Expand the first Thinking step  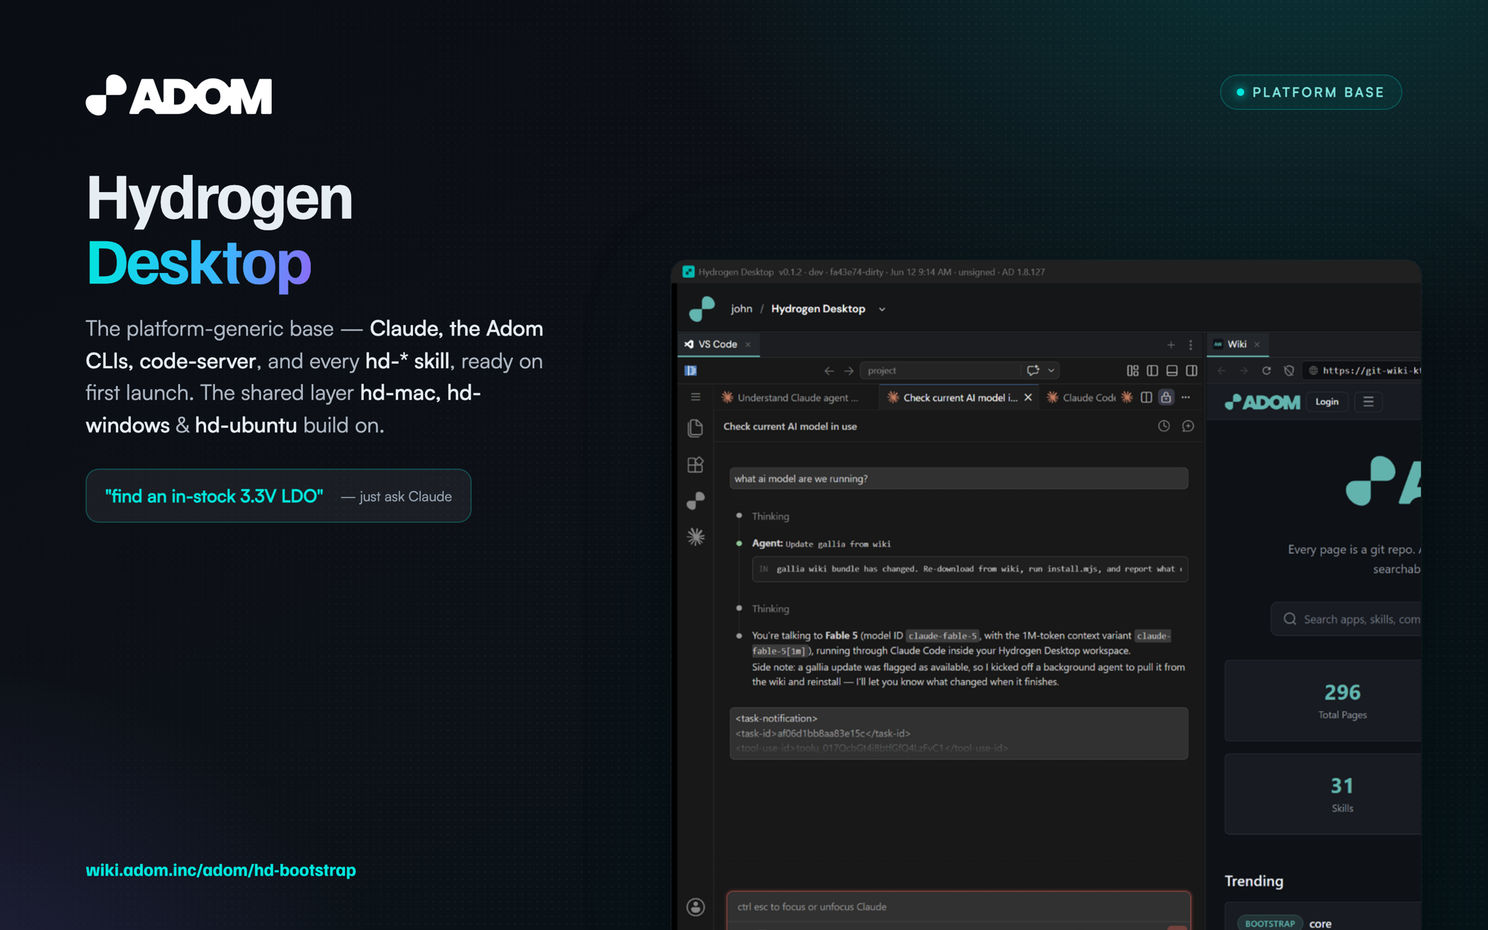point(770,516)
